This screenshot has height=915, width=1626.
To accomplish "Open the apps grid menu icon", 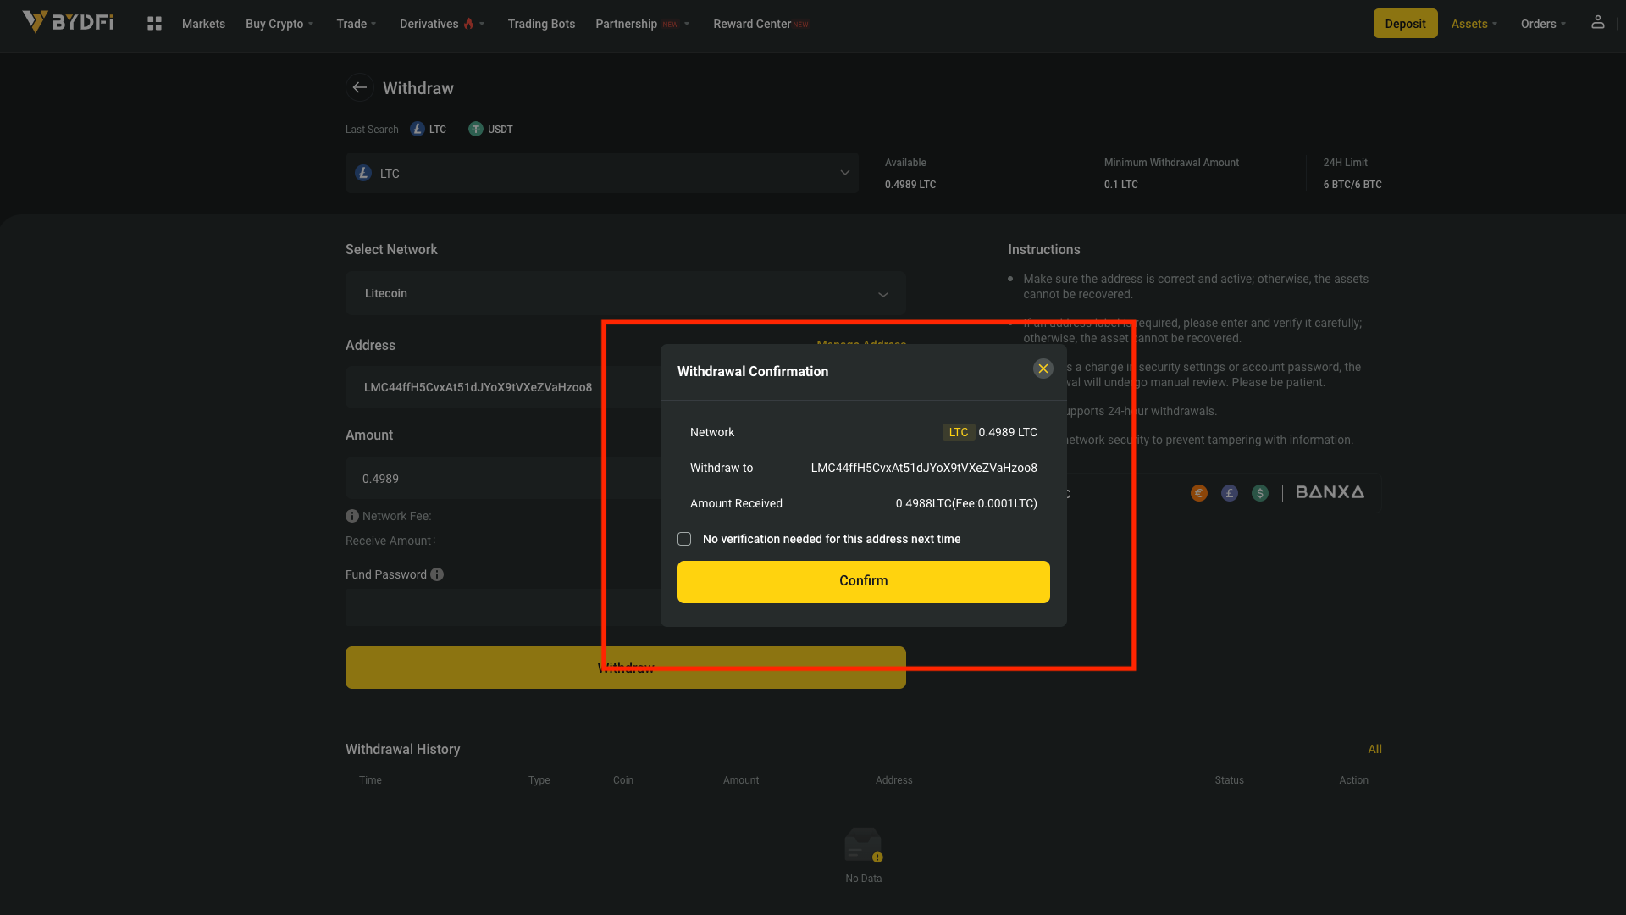I will 154,24.
